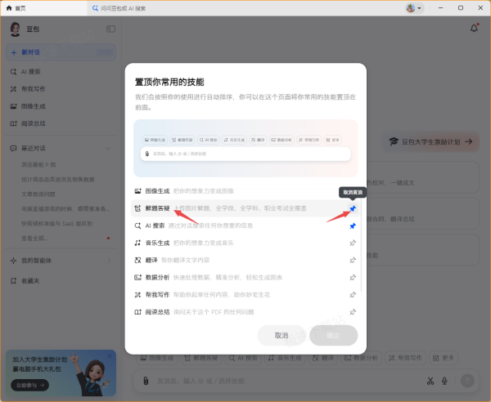This screenshot has height=402, width=491.
Task: Click 查看全部 link in recent chats
Action: click(34, 239)
